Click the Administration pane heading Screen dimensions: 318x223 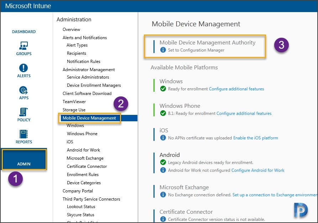[74, 20]
